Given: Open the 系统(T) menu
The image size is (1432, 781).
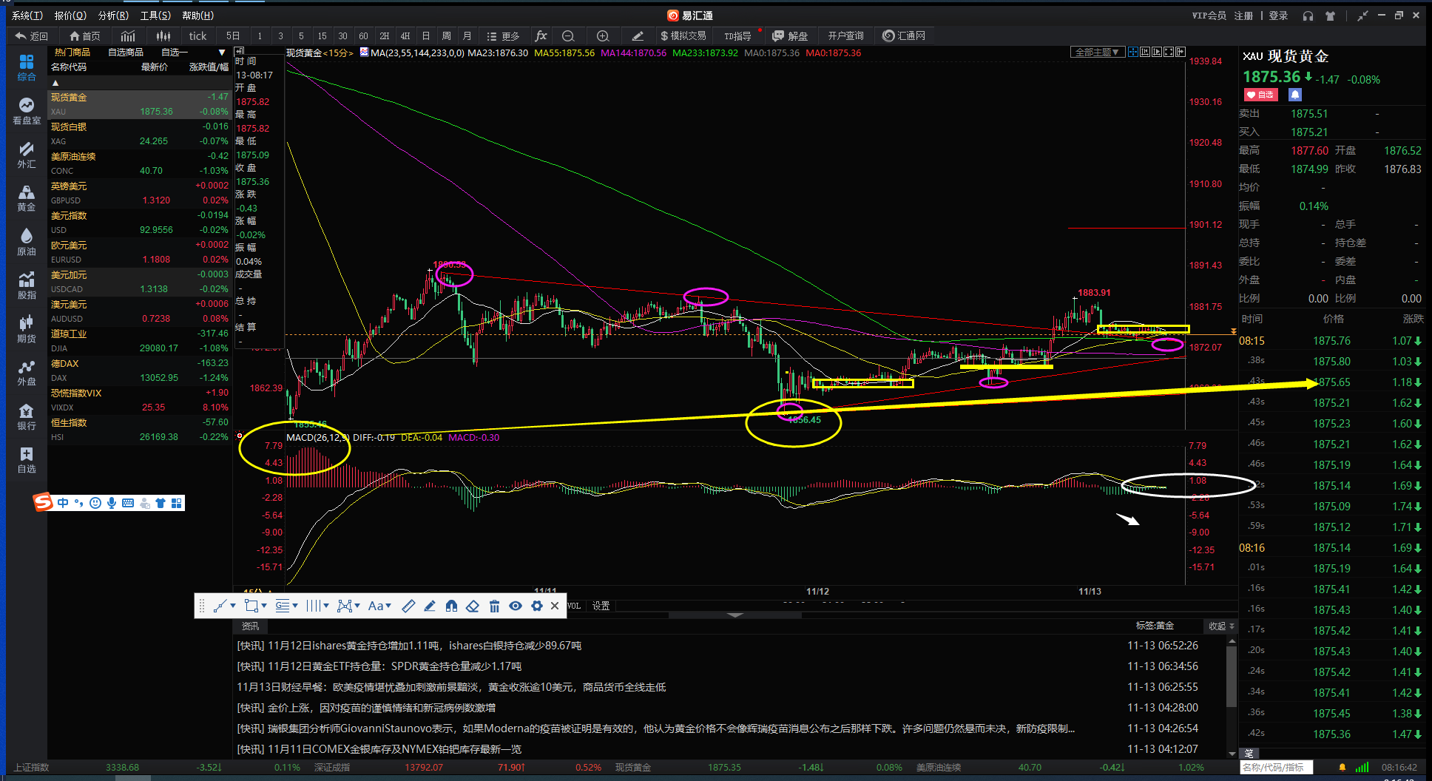Looking at the screenshot, I should pos(27,16).
